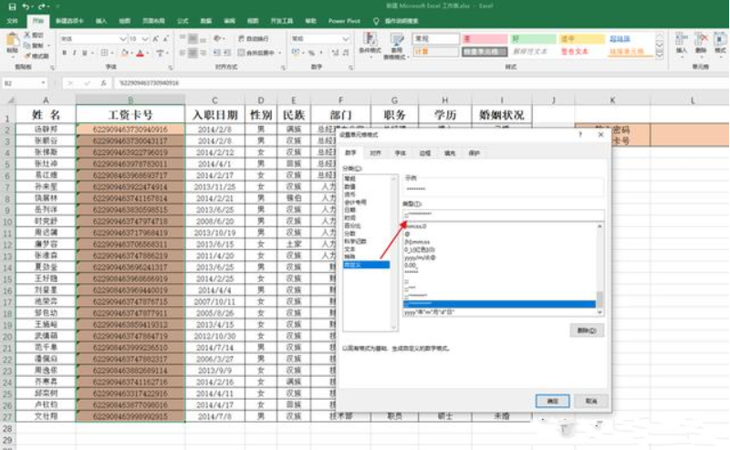The image size is (730, 450).
Task: Click the cell Borders icon
Action: 104,53
